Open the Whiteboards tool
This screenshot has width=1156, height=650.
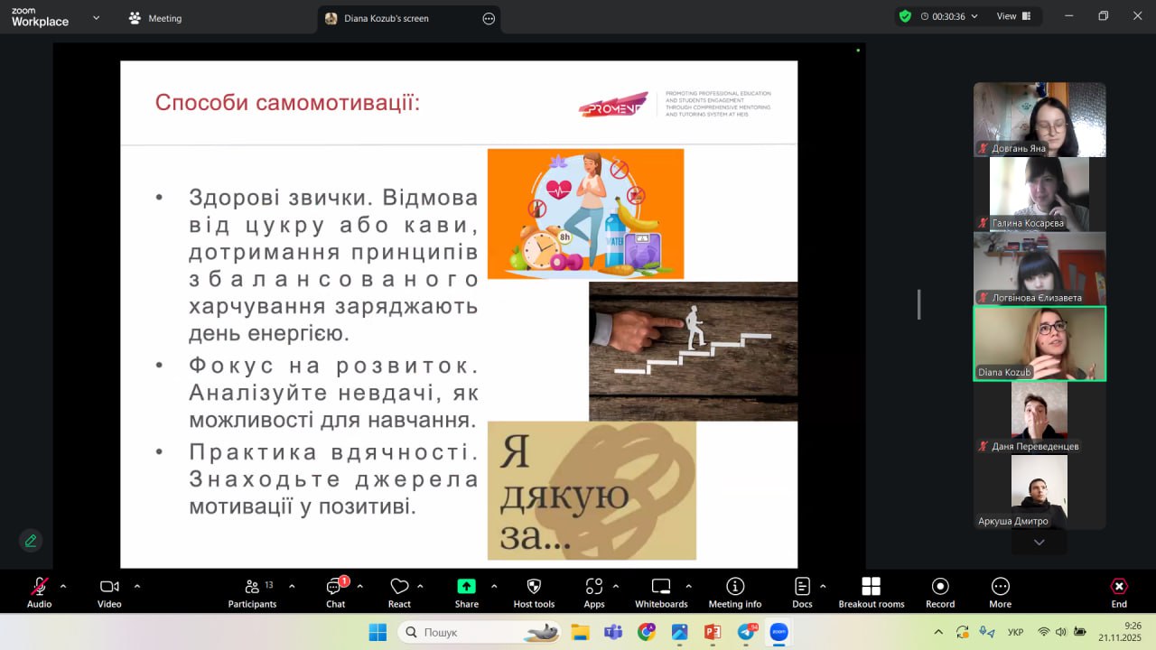coord(661,591)
